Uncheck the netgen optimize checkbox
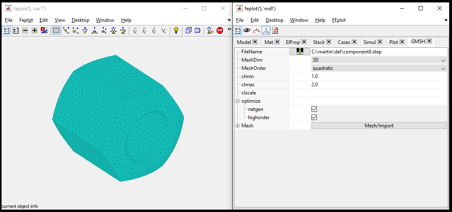Screen dimensions: 452x212 pos(314,109)
